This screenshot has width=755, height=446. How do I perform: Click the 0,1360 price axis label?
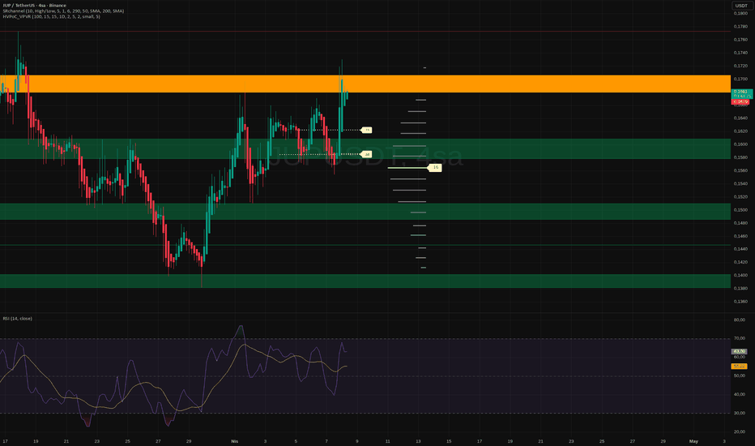click(740, 302)
